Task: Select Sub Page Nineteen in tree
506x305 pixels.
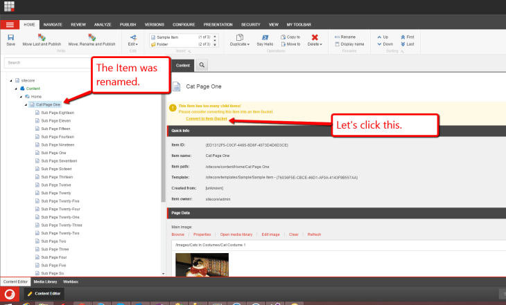Action: (x=55, y=145)
